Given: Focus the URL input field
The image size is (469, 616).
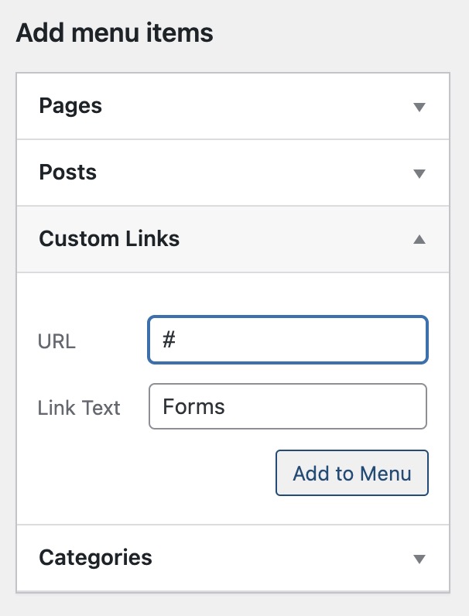Looking at the screenshot, I should 287,340.
